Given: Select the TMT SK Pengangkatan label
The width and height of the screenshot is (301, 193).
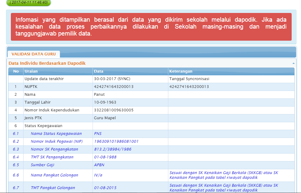Looking at the screenshot, I should 52,157.
